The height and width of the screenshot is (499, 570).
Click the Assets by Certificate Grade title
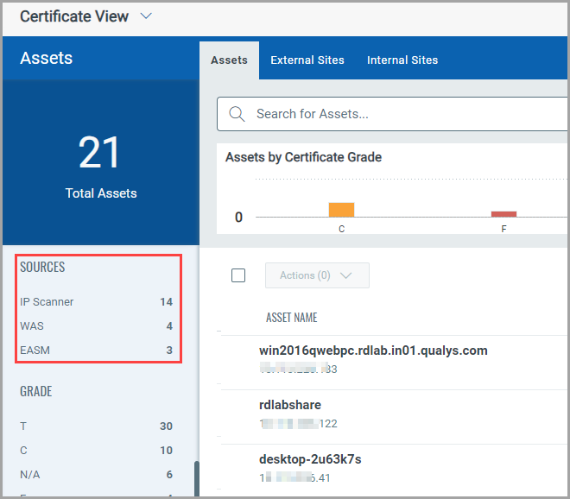point(303,157)
